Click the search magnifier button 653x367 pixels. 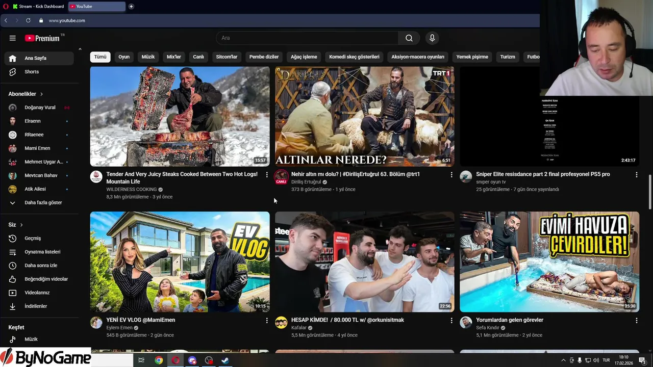[x=409, y=38]
